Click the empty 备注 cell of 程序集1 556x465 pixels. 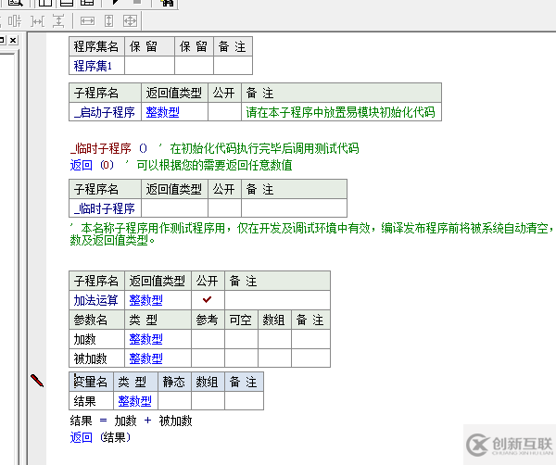tap(233, 66)
